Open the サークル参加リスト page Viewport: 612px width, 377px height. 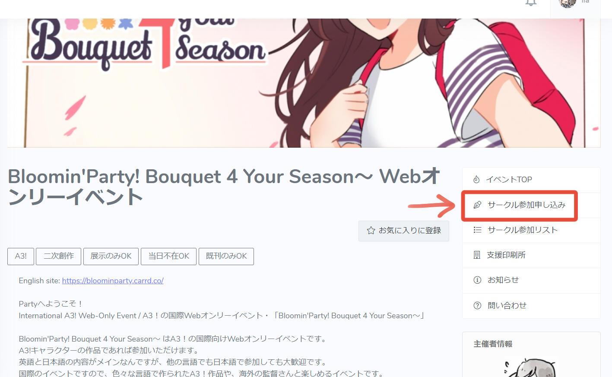531,230
